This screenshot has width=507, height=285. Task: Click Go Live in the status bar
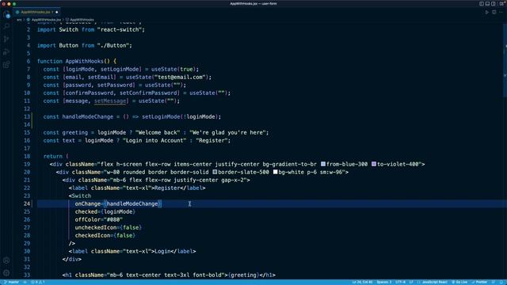pyautogui.click(x=459, y=282)
